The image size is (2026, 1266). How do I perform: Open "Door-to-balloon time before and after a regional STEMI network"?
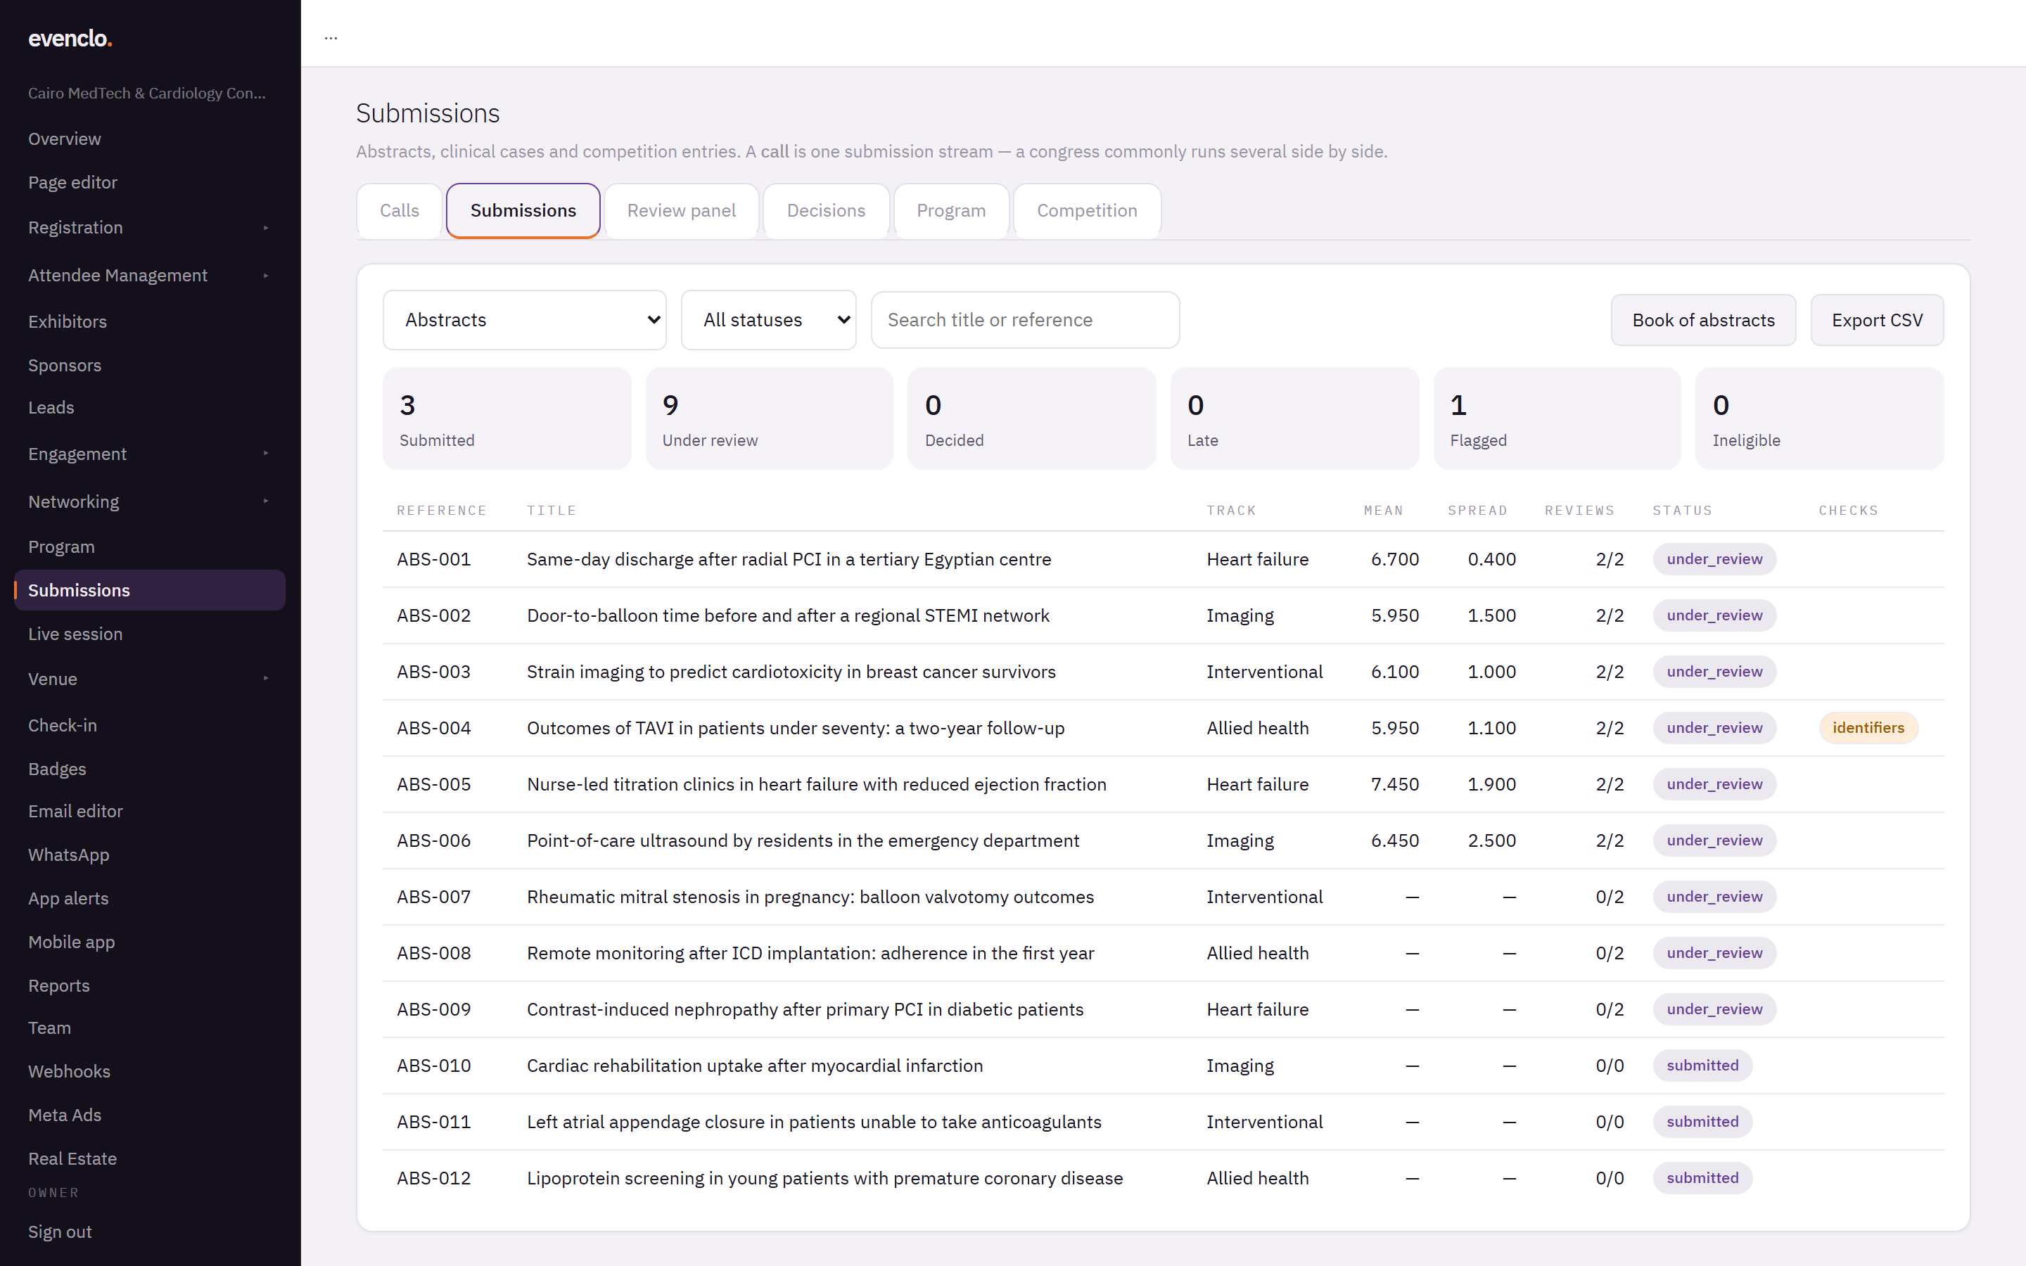pos(788,615)
